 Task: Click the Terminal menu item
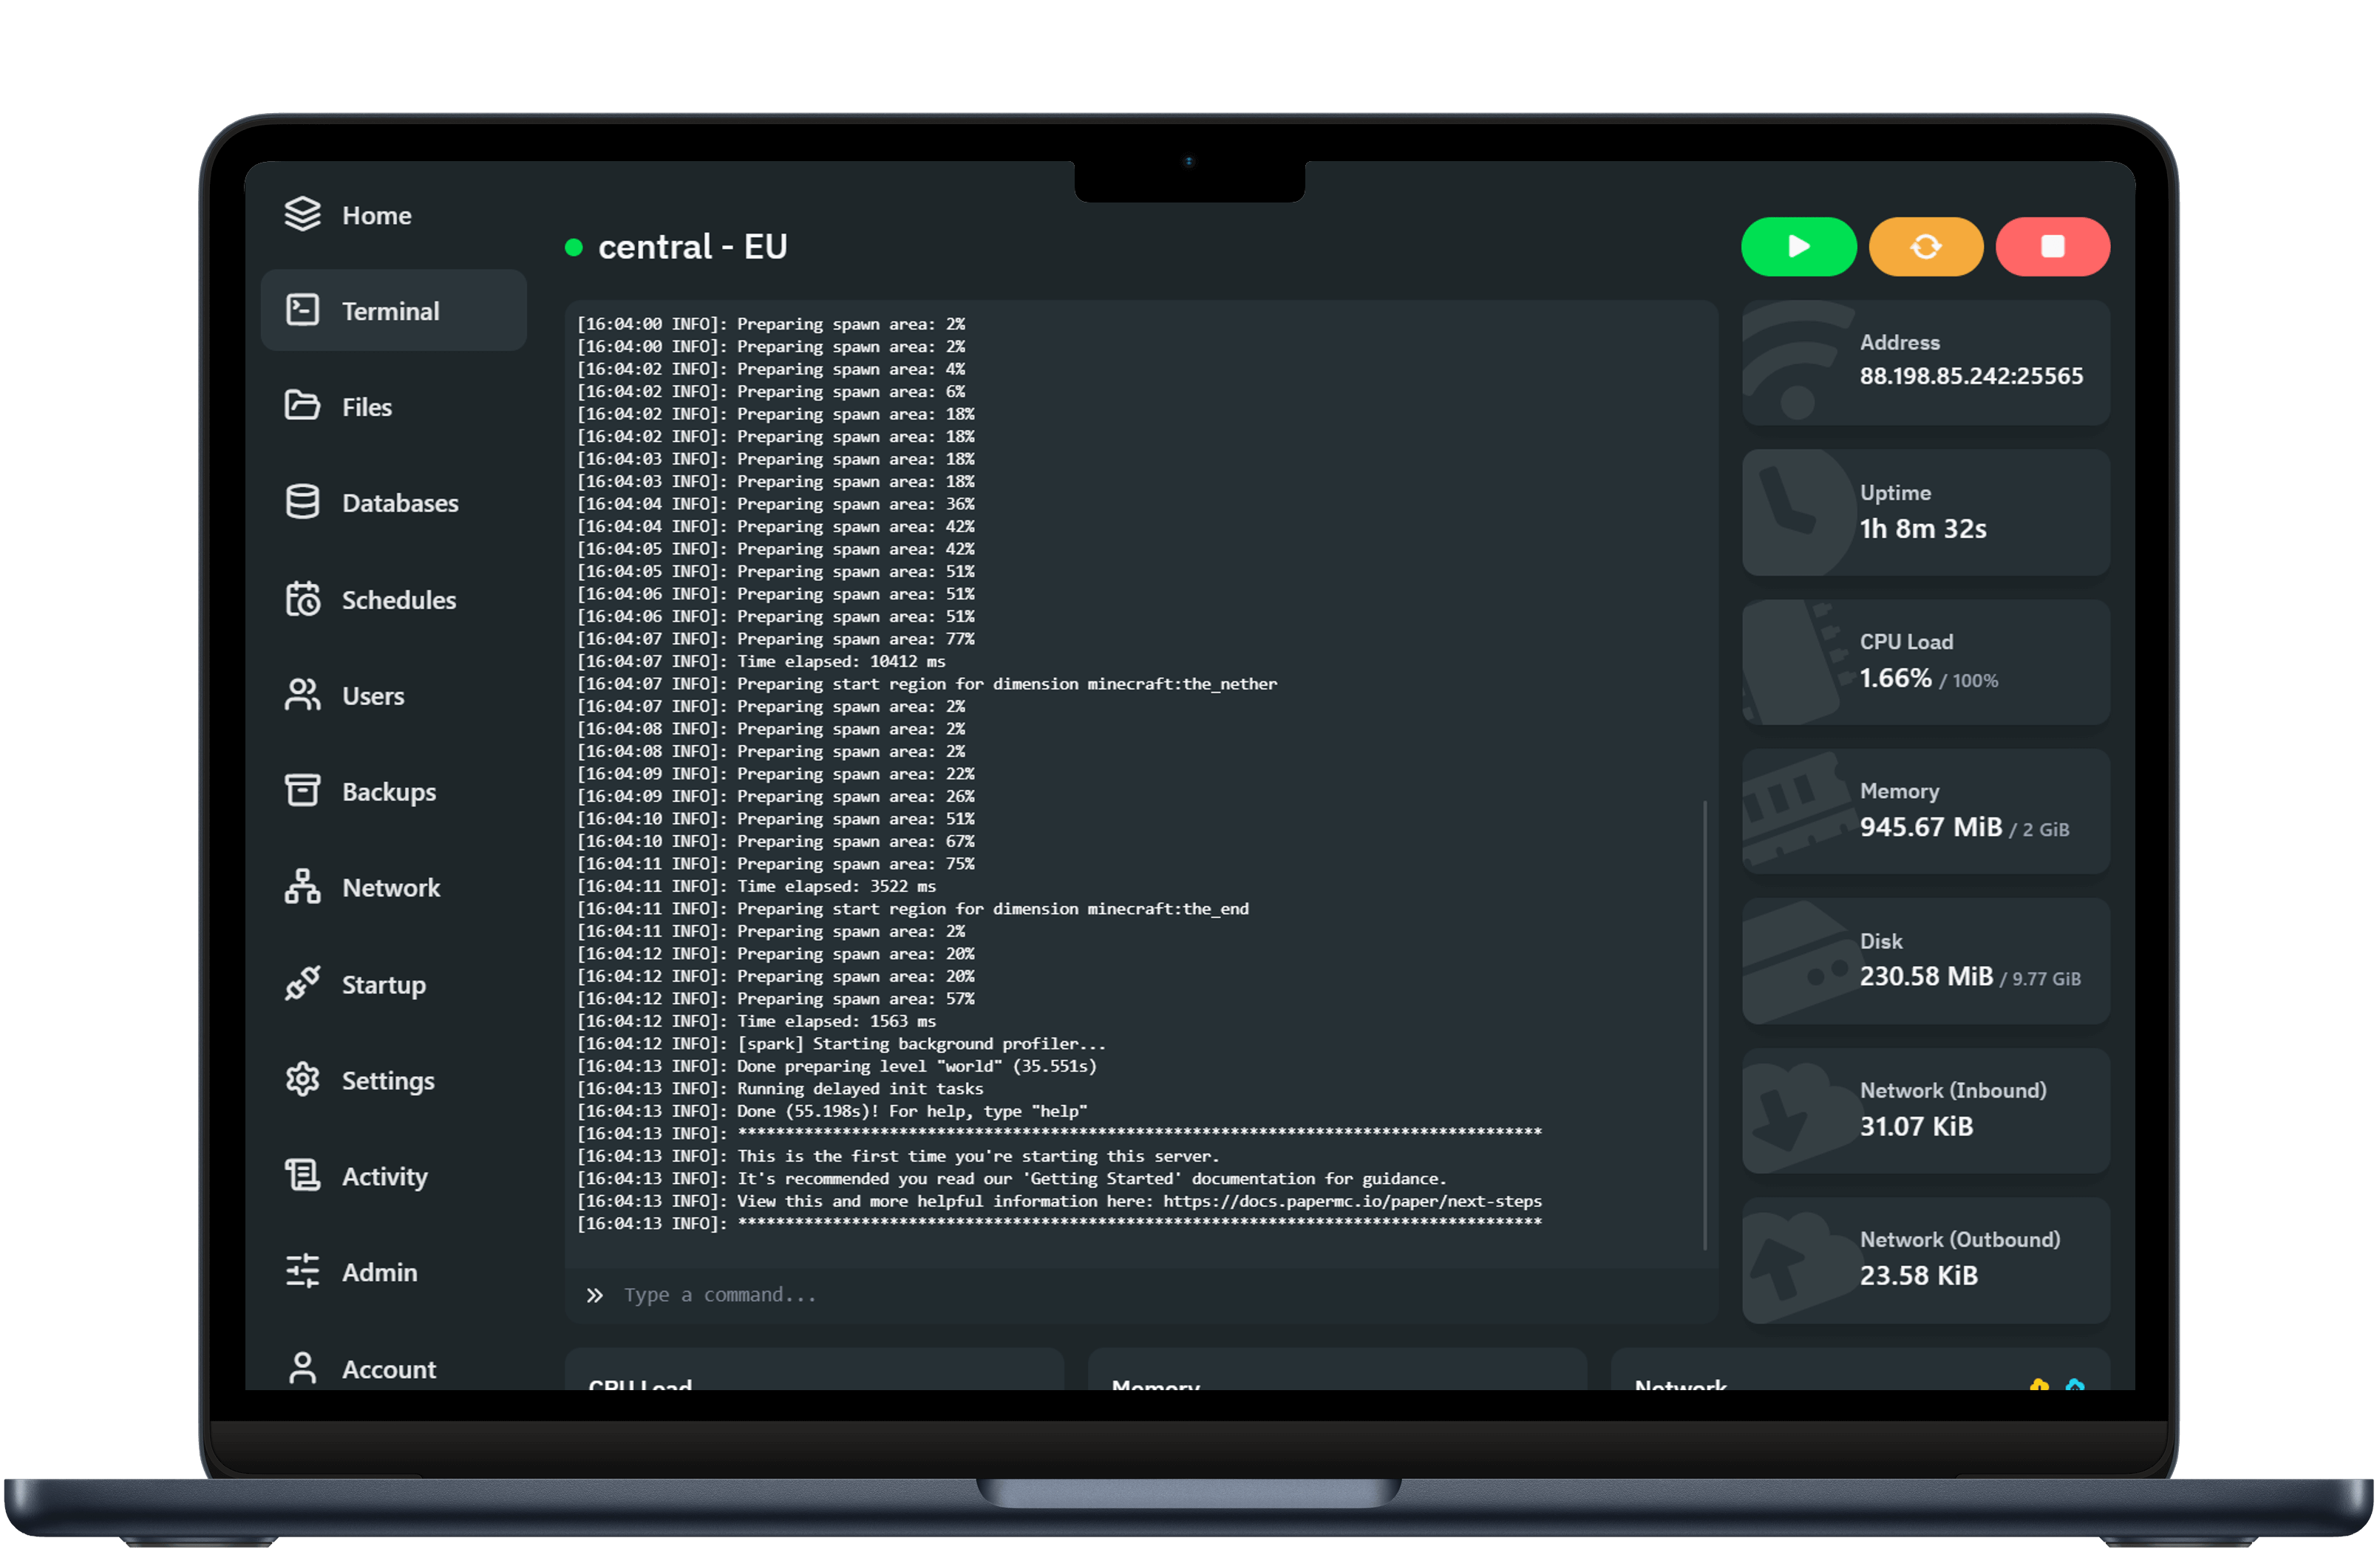pyautogui.click(x=389, y=310)
